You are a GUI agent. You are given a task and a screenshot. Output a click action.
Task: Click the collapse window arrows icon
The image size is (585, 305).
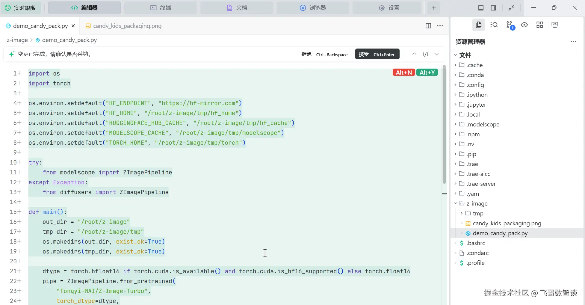tap(511, 8)
